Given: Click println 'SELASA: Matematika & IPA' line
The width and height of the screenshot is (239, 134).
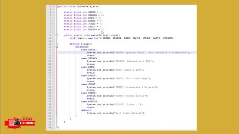Looking at the screenshot, I should tap(121, 61).
